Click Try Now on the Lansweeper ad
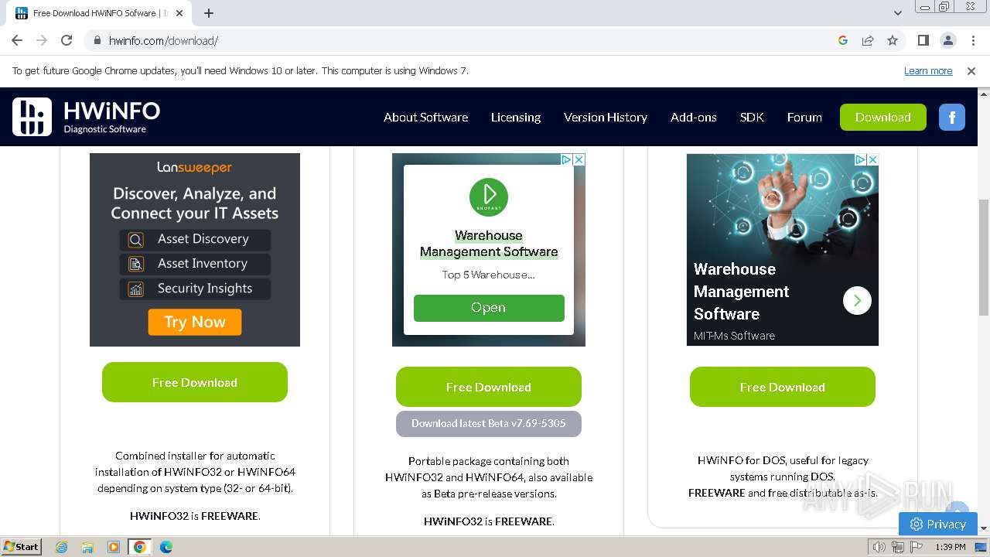This screenshot has width=990, height=557. [x=195, y=322]
